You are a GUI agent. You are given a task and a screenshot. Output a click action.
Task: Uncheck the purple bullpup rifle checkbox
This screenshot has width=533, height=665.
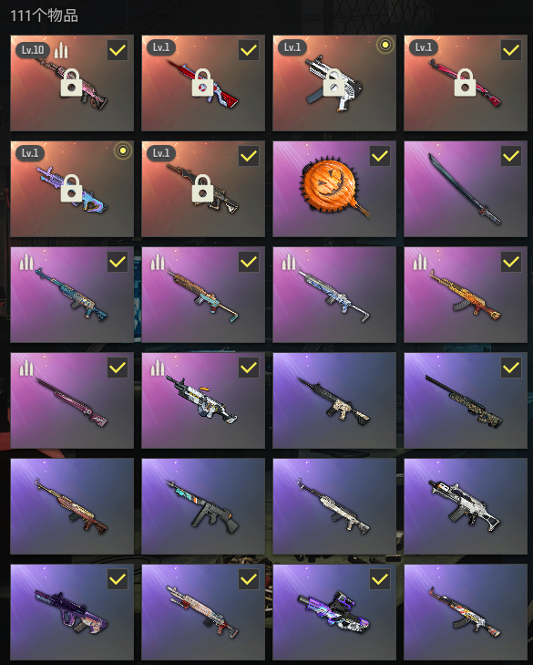(x=118, y=579)
